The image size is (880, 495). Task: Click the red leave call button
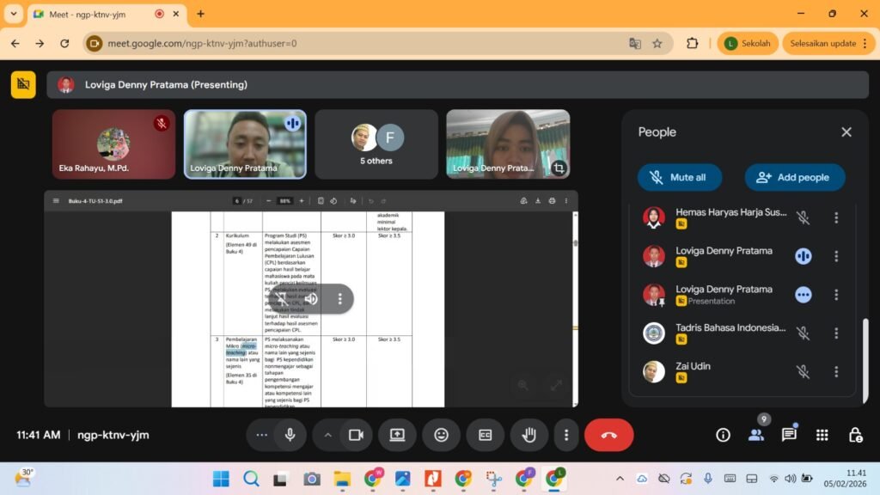(x=608, y=435)
